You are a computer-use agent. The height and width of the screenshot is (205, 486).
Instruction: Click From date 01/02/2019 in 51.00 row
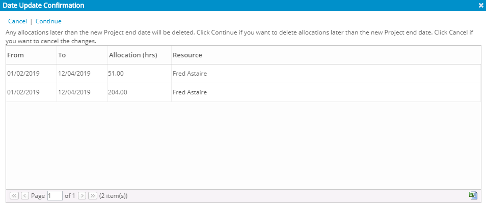click(23, 74)
